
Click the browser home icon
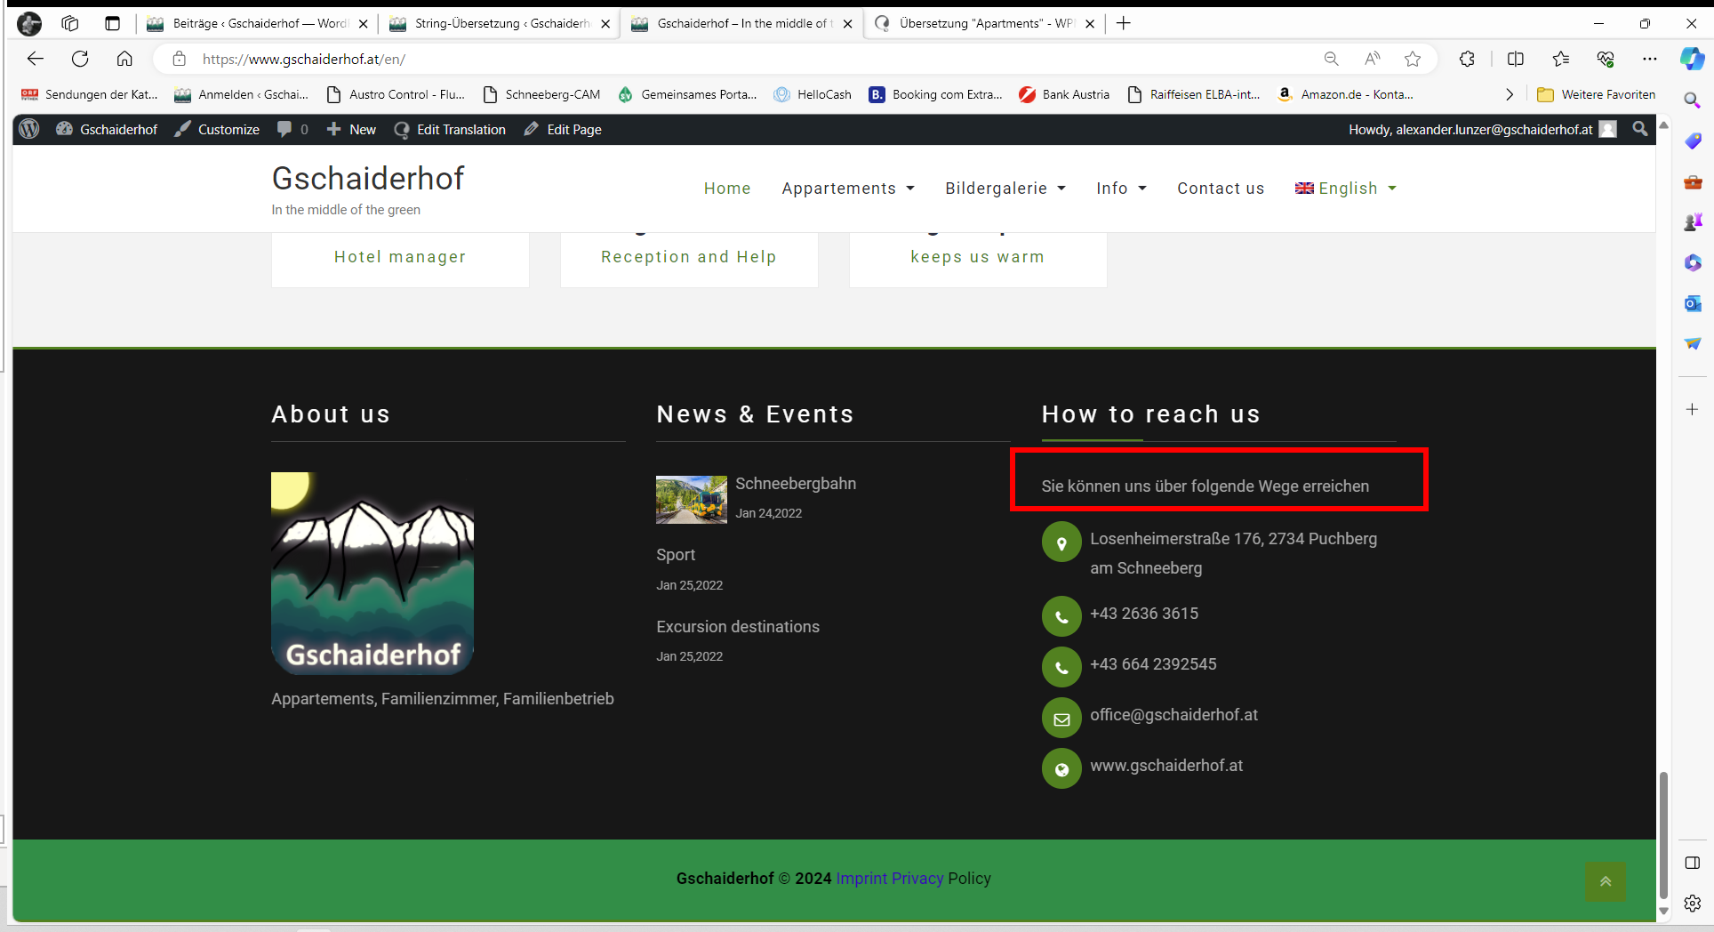point(124,59)
